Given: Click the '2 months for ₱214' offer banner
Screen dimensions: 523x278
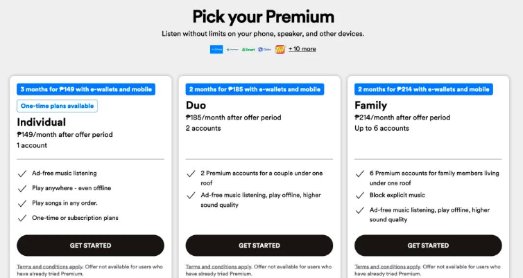Looking at the screenshot, I should 424,89.
